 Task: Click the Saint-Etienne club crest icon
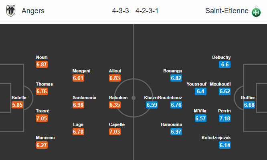[256, 11]
